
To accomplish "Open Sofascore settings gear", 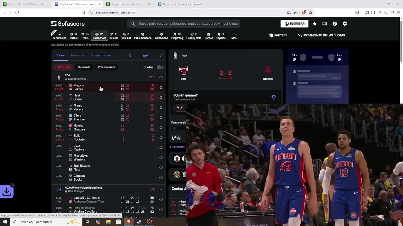I will pyautogui.click(x=345, y=24).
